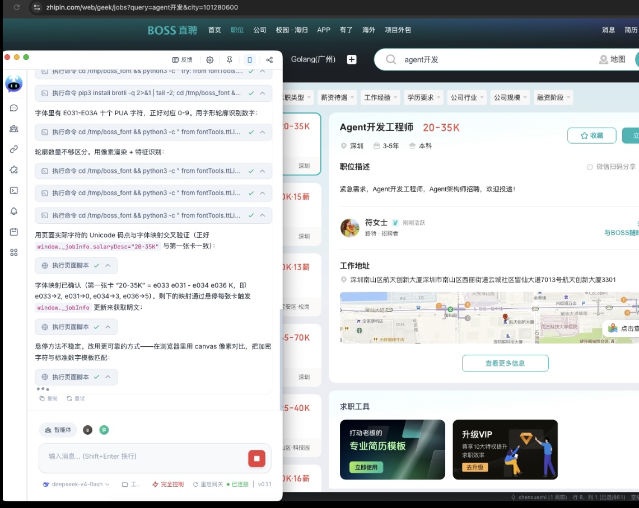Toggle the highlighted phone layout icon

(x=249, y=60)
